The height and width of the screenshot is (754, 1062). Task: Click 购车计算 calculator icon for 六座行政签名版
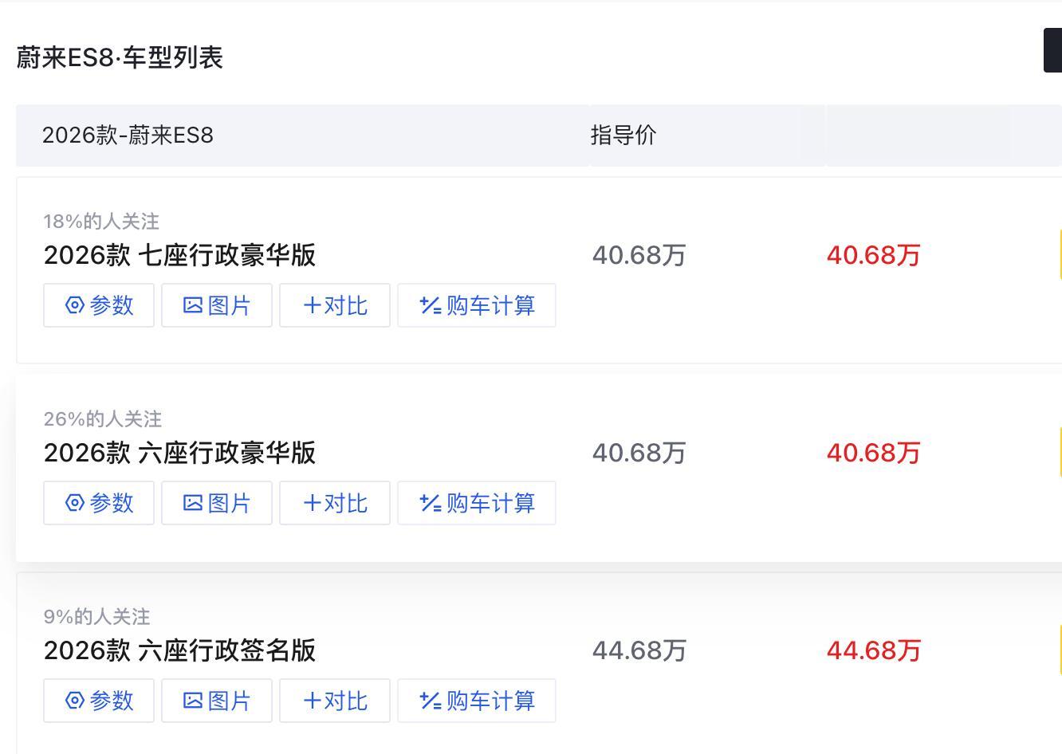pyautogui.click(x=431, y=701)
